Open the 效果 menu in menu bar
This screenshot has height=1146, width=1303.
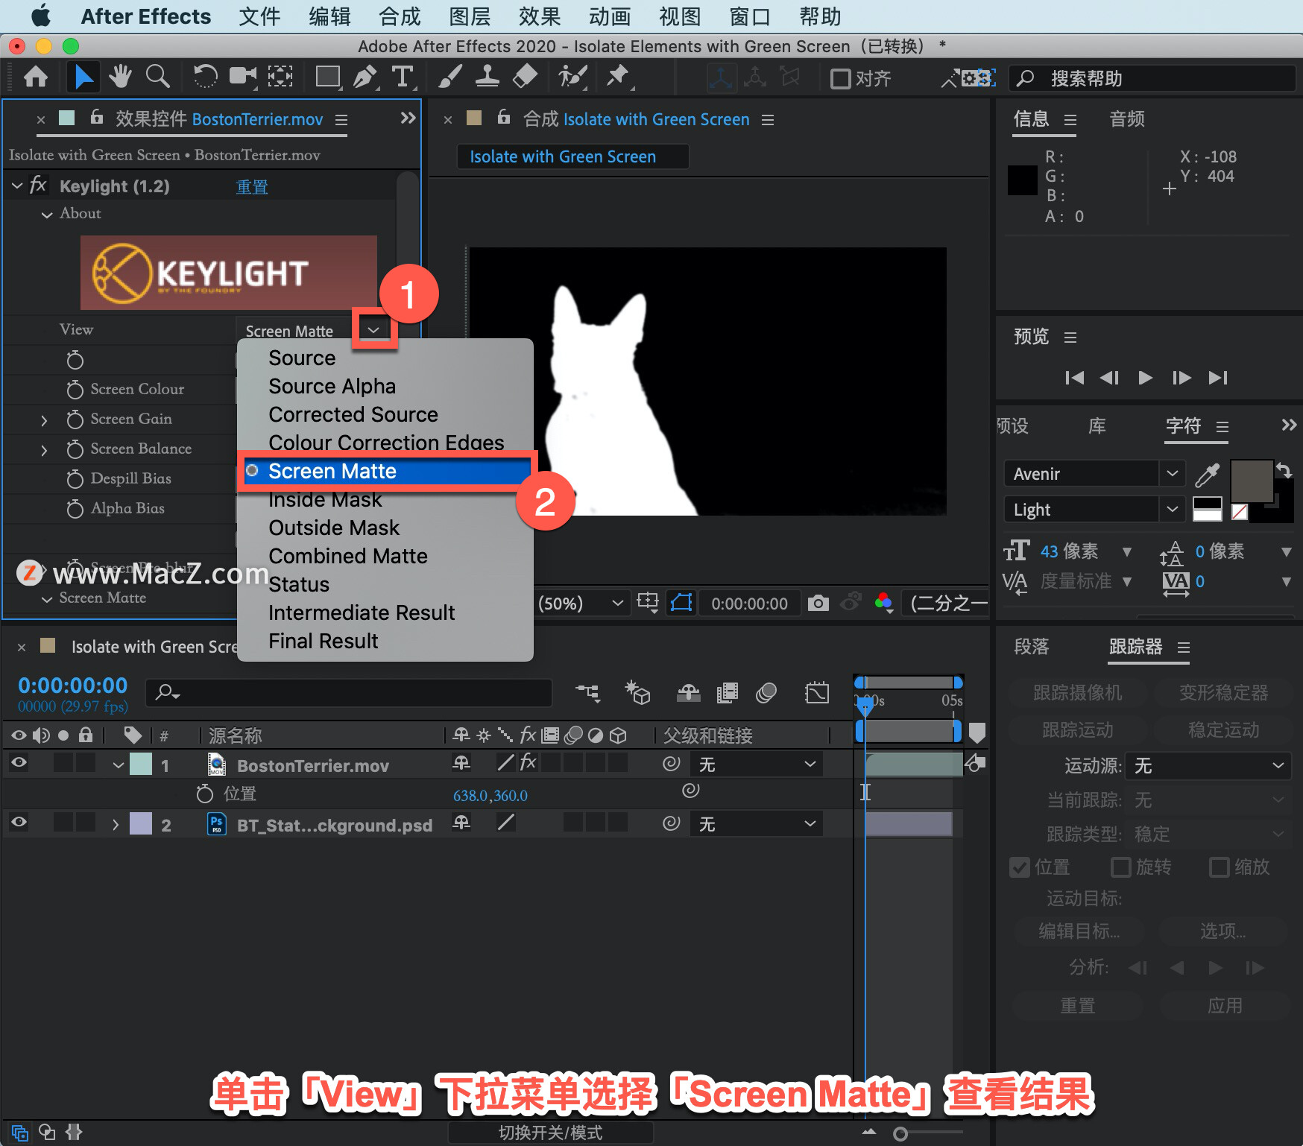[x=540, y=16]
